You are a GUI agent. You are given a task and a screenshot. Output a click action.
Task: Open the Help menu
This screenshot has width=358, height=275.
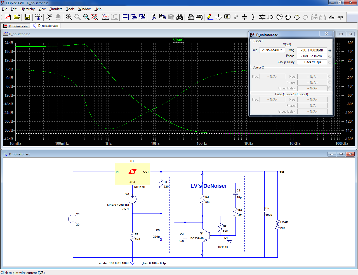click(x=98, y=9)
